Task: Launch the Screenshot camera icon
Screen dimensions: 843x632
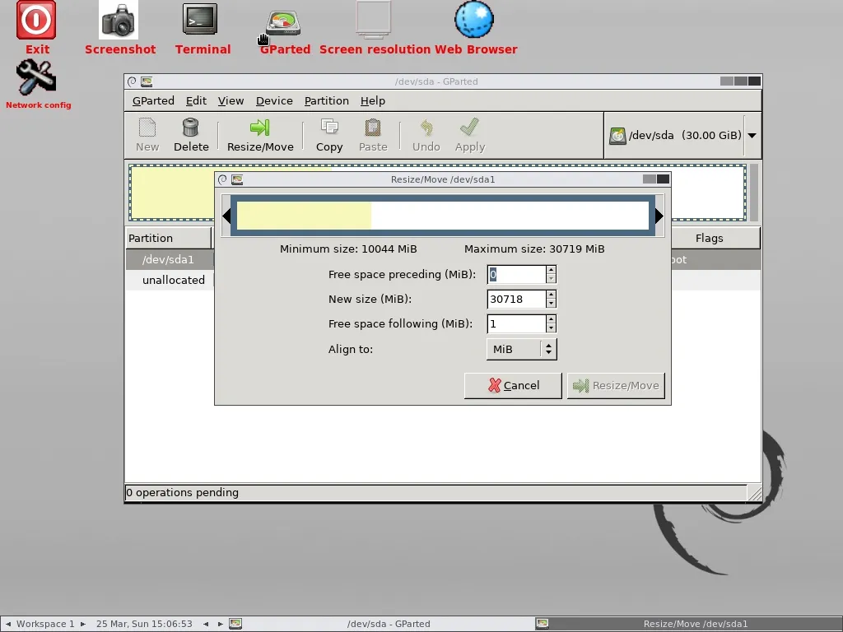Action: click(x=119, y=21)
